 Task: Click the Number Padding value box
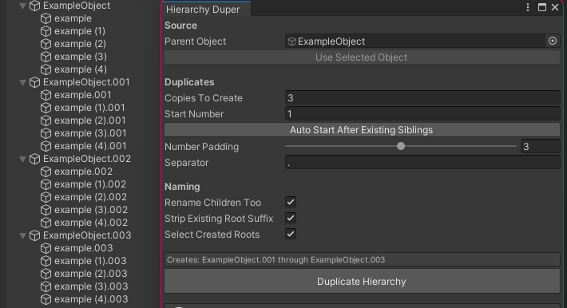[540, 146]
